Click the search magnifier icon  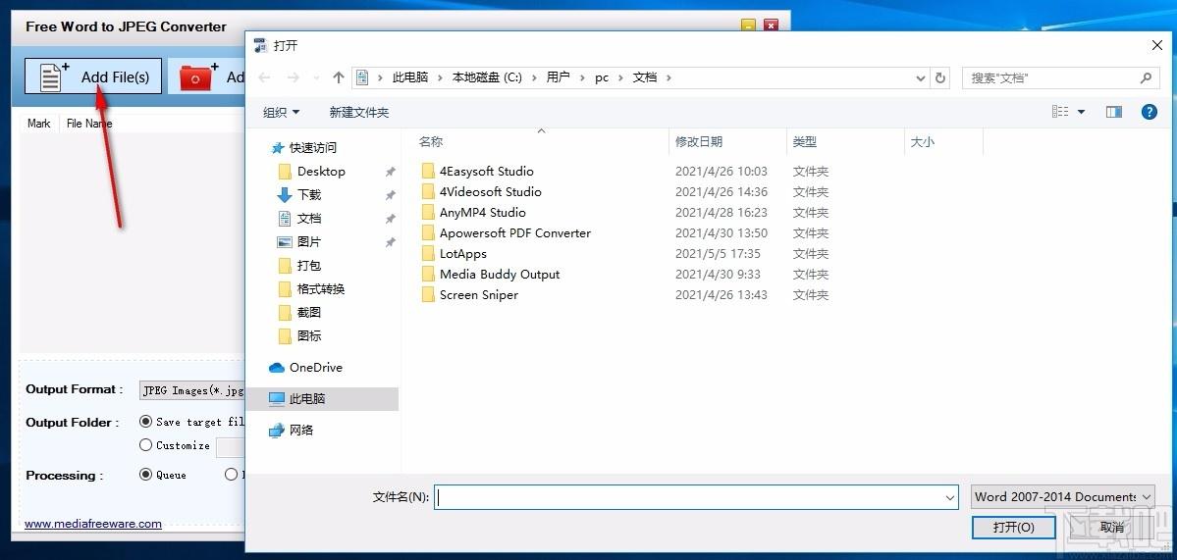(1146, 77)
